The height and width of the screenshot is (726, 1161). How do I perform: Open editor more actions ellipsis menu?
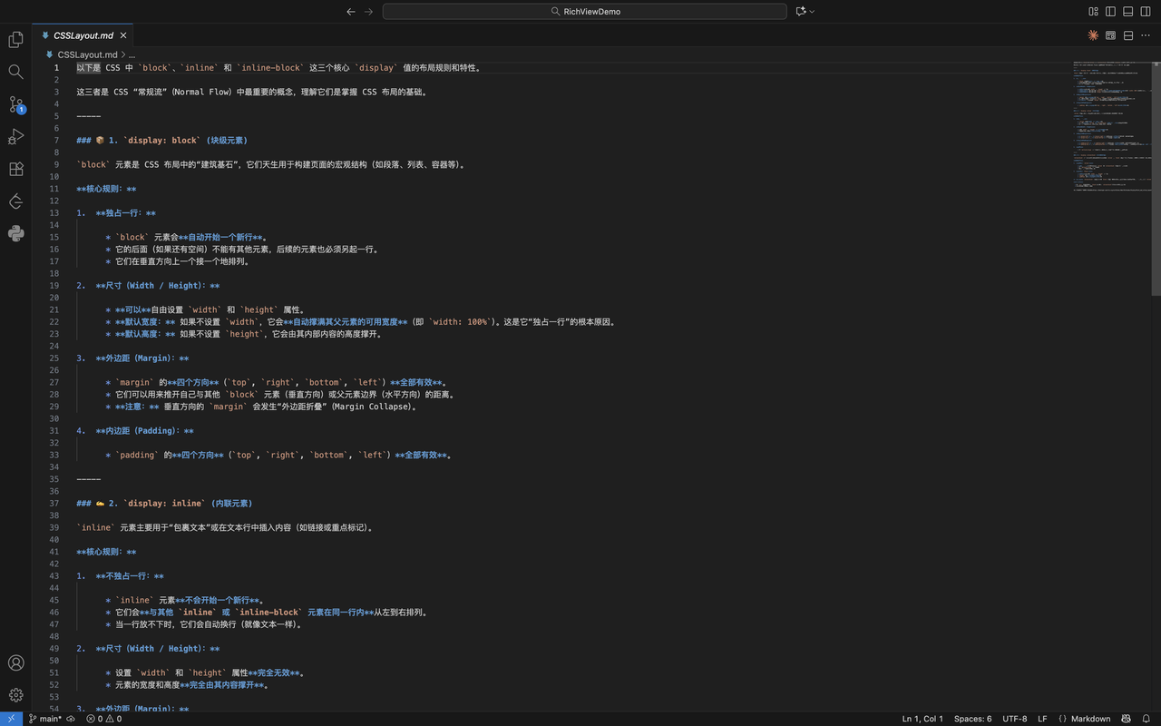[1145, 34]
